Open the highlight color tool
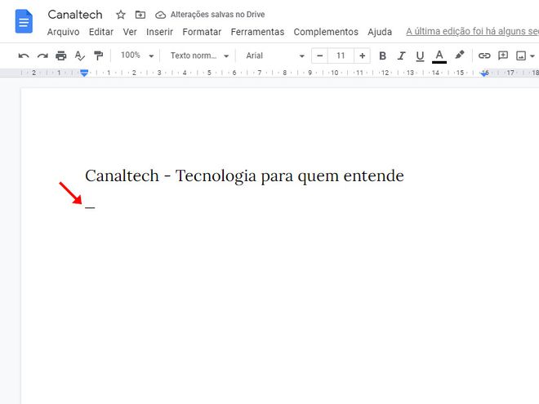Viewport: 539px width, 404px height. (x=459, y=55)
